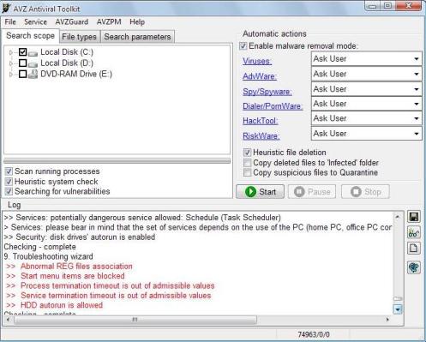Expand the Local Disk (D:) tree node
Image resolution: width=426 pixels, height=342 pixels.
[11, 63]
